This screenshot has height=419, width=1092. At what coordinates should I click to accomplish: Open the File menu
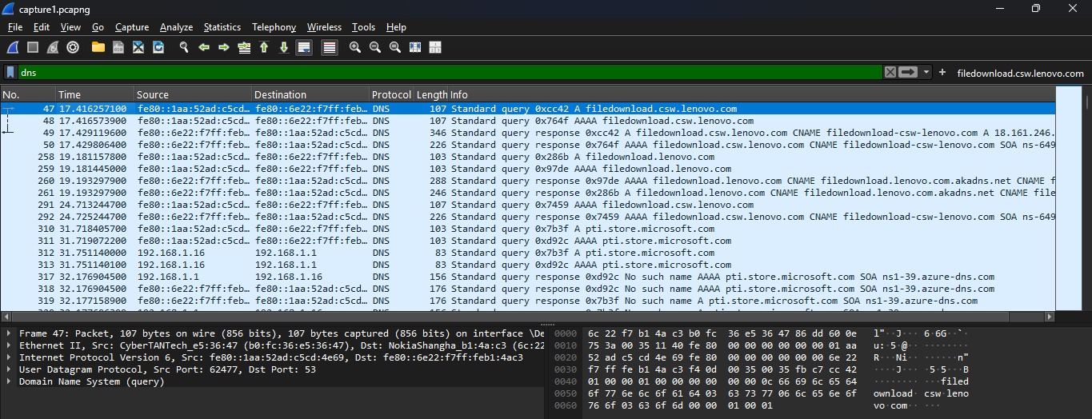[x=14, y=27]
